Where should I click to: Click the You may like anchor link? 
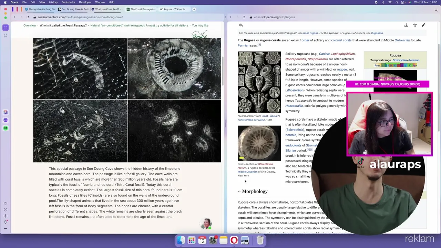(200, 25)
